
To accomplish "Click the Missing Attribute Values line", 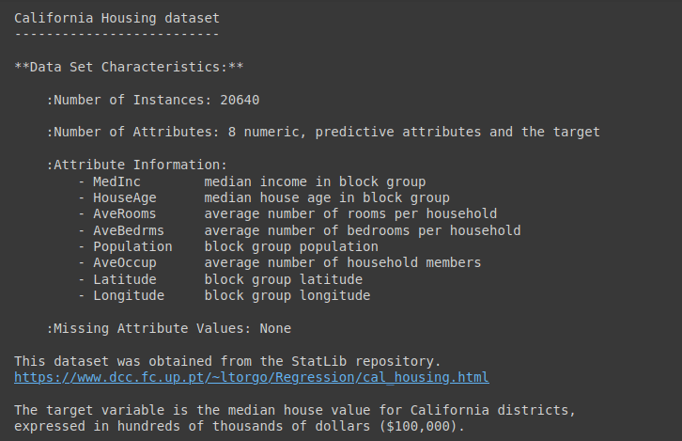I will pyautogui.click(x=169, y=328).
